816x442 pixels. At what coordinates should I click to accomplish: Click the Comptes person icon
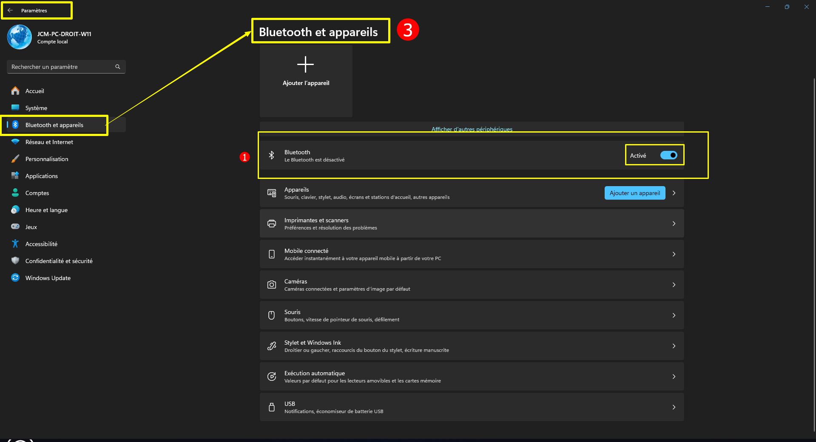[x=15, y=193]
